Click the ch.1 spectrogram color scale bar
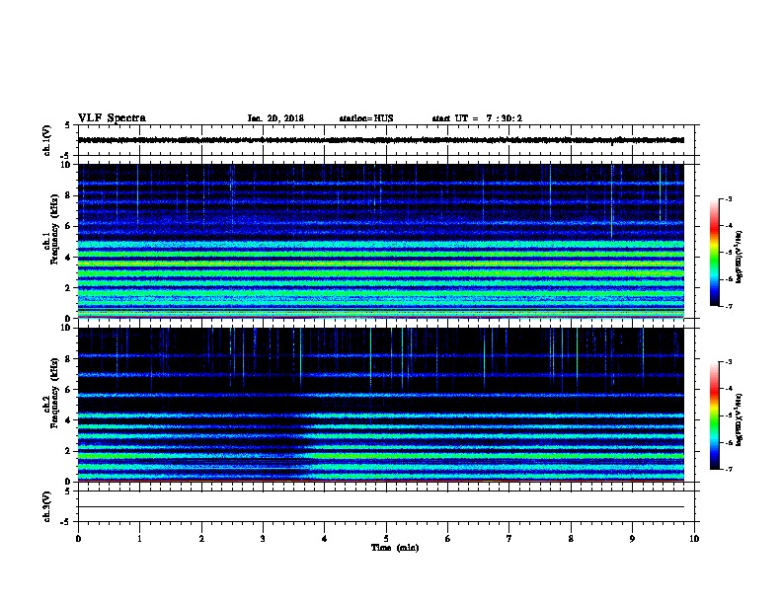Screen dimensions: 782x604 tap(714, 253)
